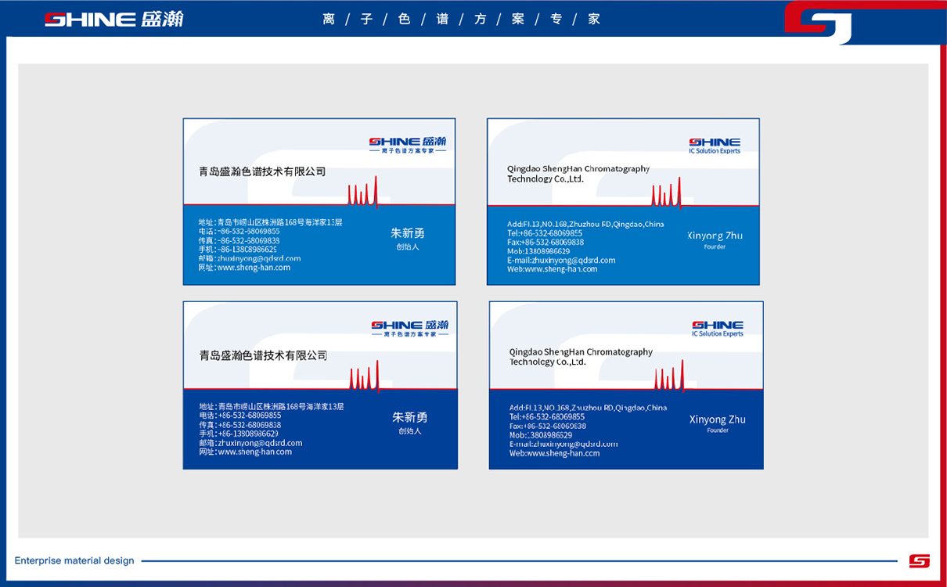Click 'Xinyong Zhu' on the light-blue English card
Screen dimensions: 947x587
[x=715, y=236]
